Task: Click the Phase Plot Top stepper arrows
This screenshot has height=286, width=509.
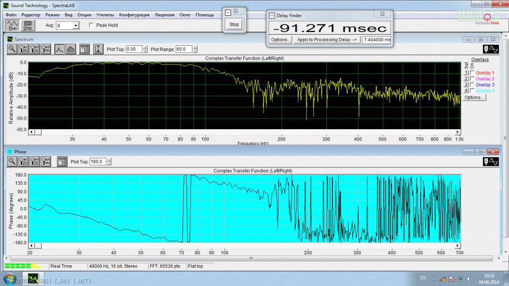Action: [x=109, y=161]
